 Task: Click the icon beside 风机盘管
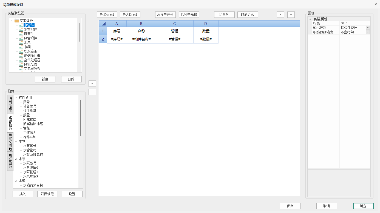coord(21,64)
